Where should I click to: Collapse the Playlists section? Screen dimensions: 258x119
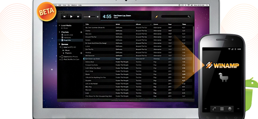pos(59,32)
